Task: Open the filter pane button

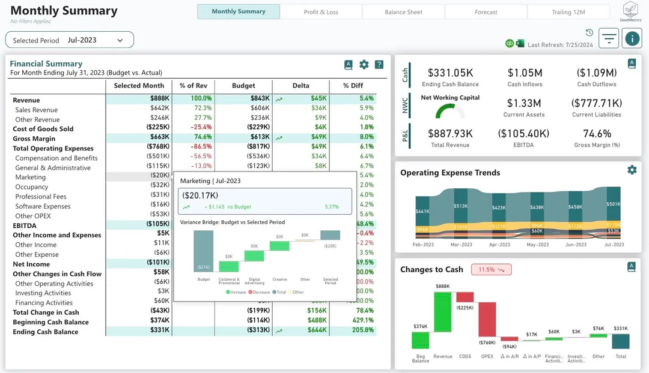Action: click(x=609, y=38)
